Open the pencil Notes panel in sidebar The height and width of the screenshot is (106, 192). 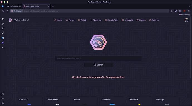pos(3,33)
